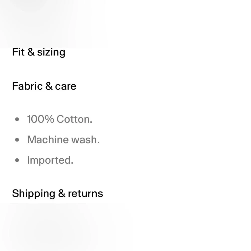Click the word Fit in the heading
The height and width of the screenshot is (251, 251).
click(x=18, y=52)
